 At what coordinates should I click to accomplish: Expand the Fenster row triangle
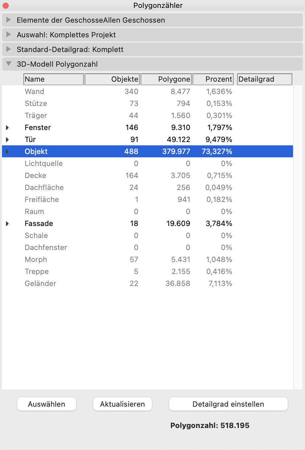tap(7, 128)
